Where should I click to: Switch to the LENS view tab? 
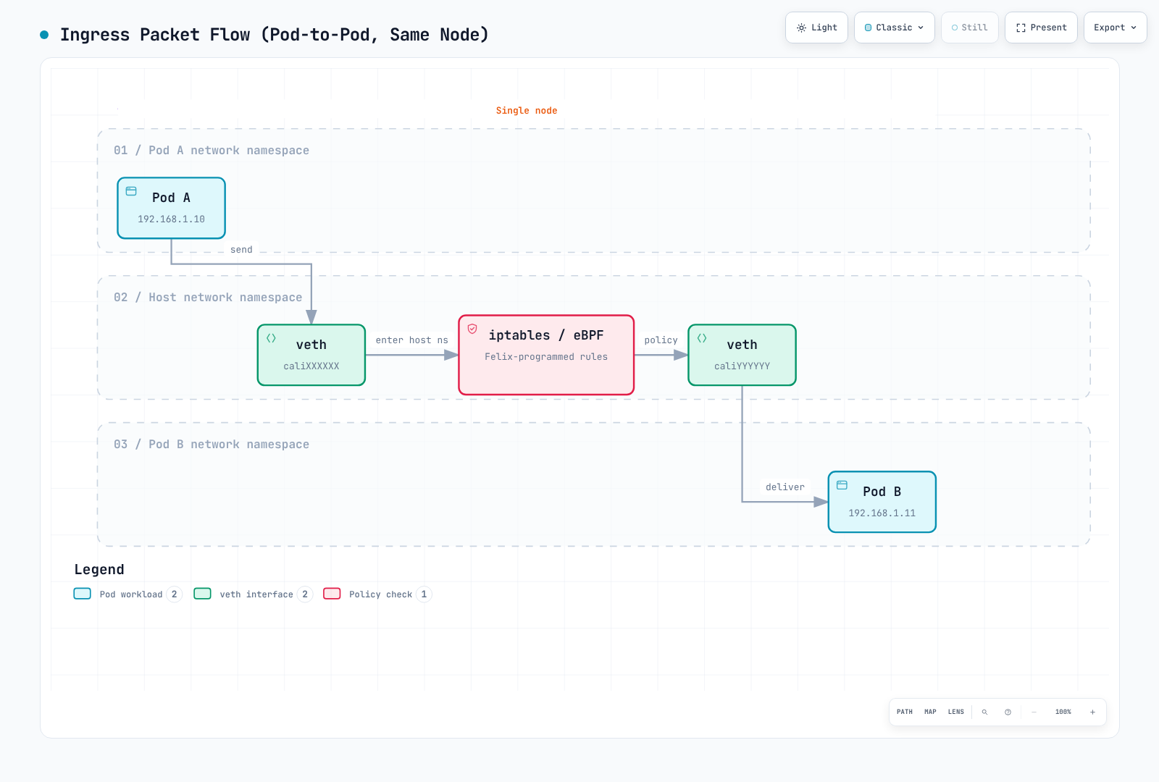click(x=956, y=712)
